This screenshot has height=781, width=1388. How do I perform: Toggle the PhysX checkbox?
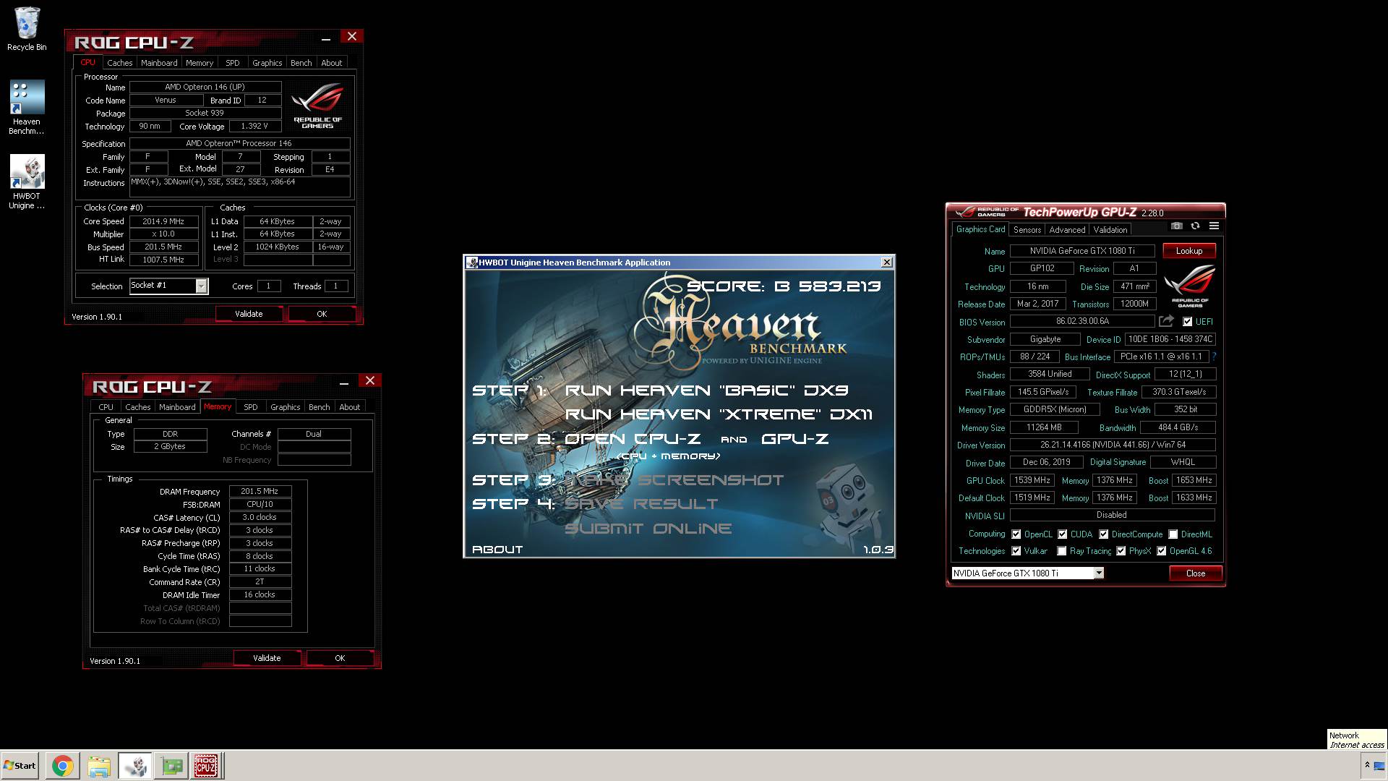[1121, 551]
